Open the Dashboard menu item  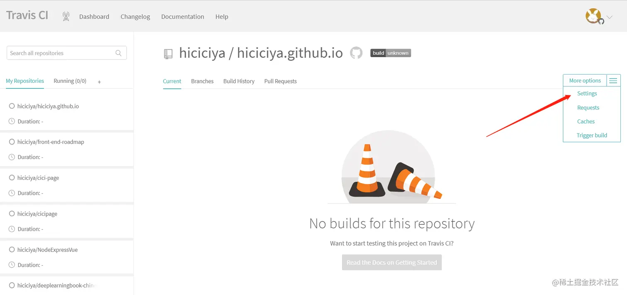[94, 17]
